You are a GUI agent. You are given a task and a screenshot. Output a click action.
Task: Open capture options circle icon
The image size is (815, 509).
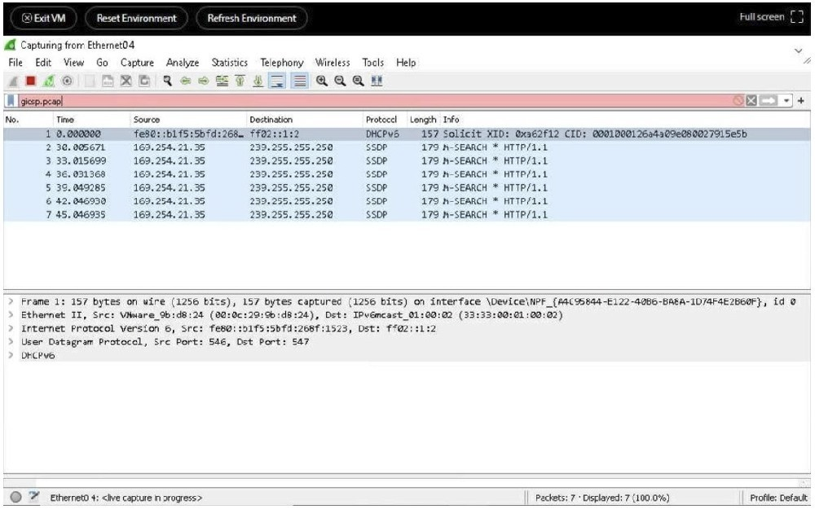67,81
